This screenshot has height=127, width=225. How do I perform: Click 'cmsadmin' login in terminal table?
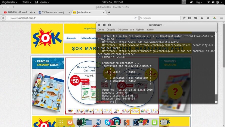118,81
